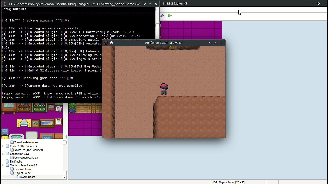
Task: Close the Pokémon Essentials v21.1 game window
Action: (222, 43)
